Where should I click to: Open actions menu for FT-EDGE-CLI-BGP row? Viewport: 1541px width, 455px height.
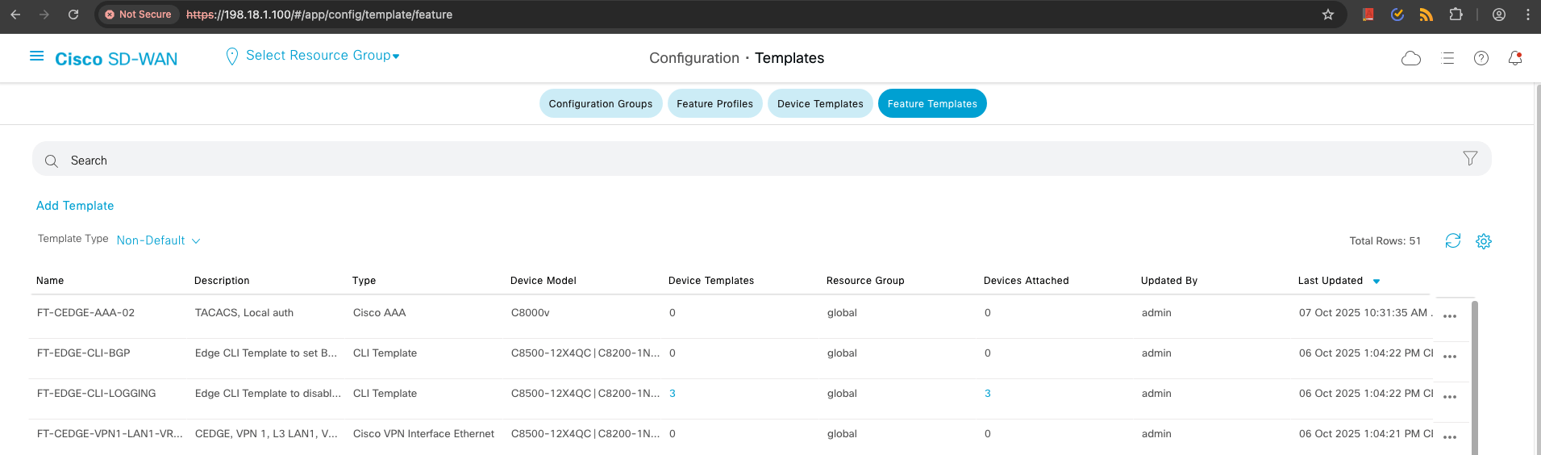click(x=1450, y=357)
